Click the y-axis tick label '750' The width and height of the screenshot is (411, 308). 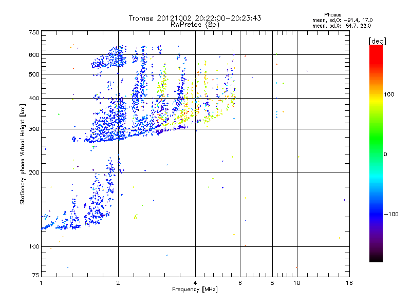pos(34,32)
